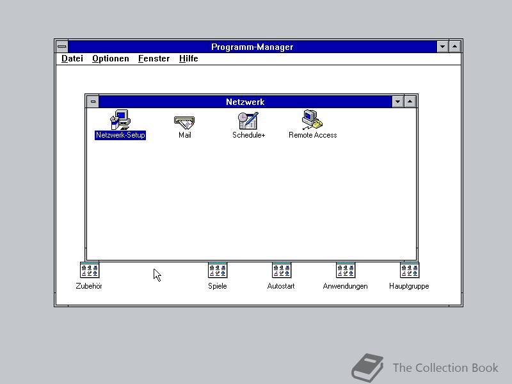Click the Autostart label text
512x384 pixels.
[281, 286]
